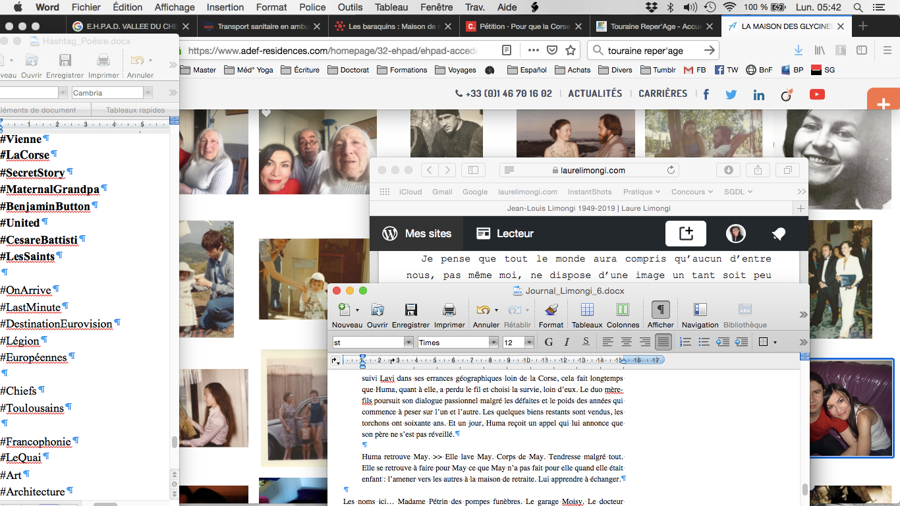Screen dimensions: 900x506
Task: Click Safari share icon
Action: (758, 170)
